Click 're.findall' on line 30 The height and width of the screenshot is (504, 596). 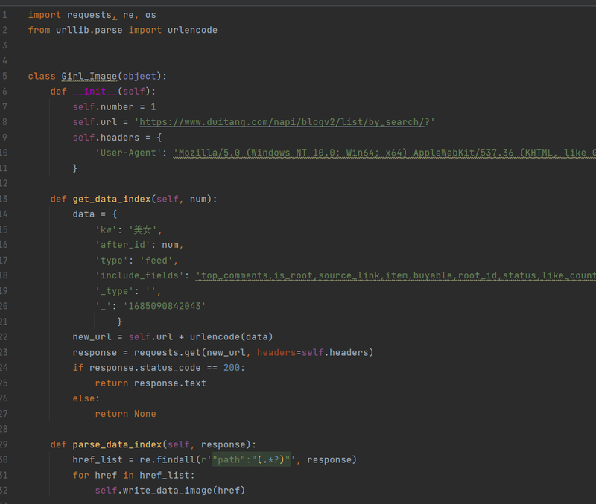[x=167, y=460]
